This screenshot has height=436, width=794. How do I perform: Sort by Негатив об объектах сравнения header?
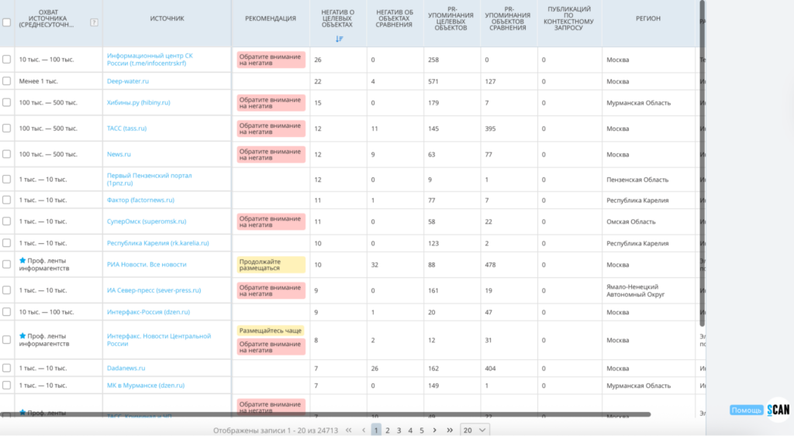(x=394, y=19)
